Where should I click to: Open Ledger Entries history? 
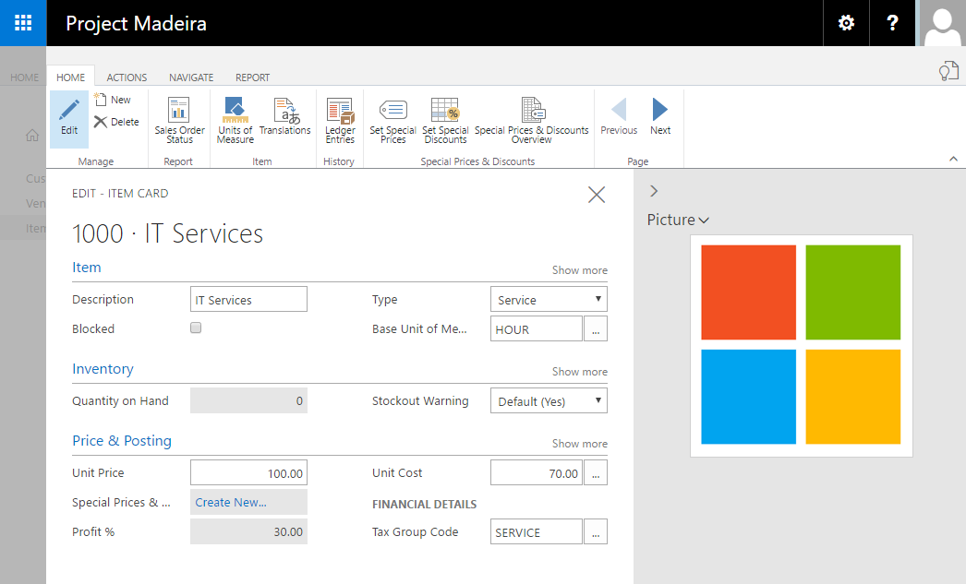pyautogui.click(x=340, y=120)
